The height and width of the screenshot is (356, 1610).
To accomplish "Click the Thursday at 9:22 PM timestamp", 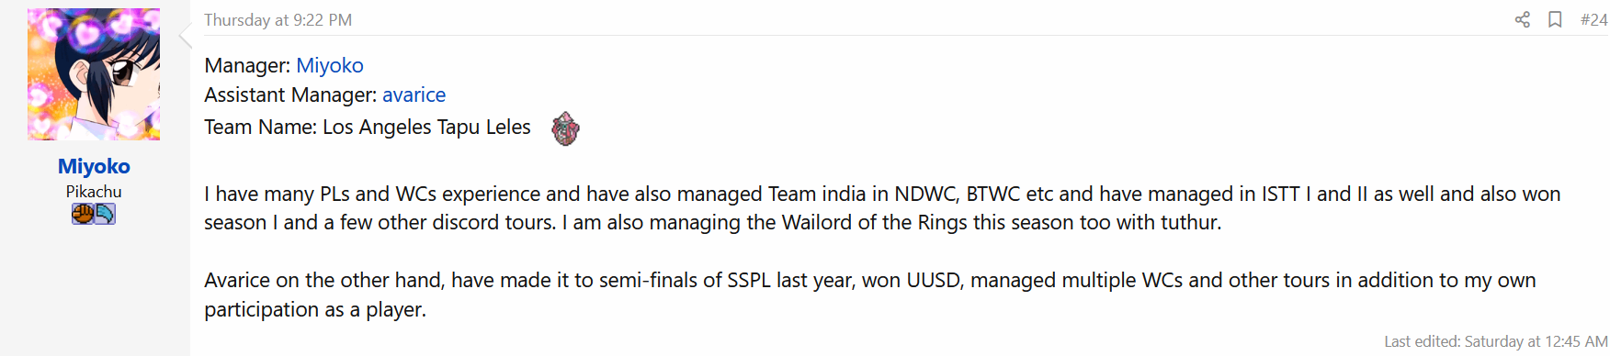I will 278,19.
